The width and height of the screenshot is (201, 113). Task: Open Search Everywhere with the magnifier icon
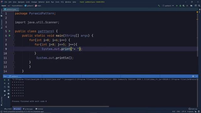tap(199, 6)
